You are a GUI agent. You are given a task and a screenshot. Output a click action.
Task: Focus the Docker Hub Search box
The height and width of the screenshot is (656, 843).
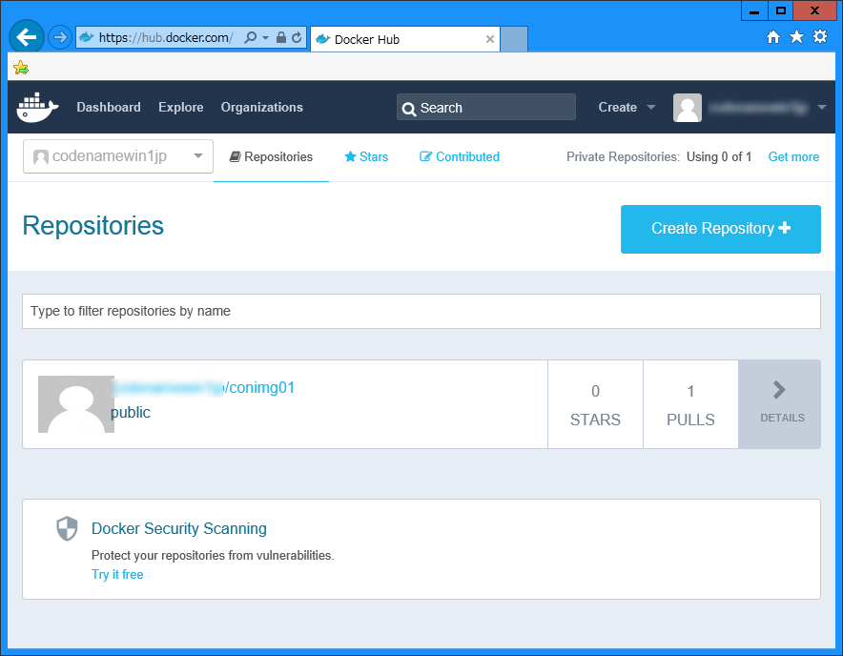pos(486,108)
